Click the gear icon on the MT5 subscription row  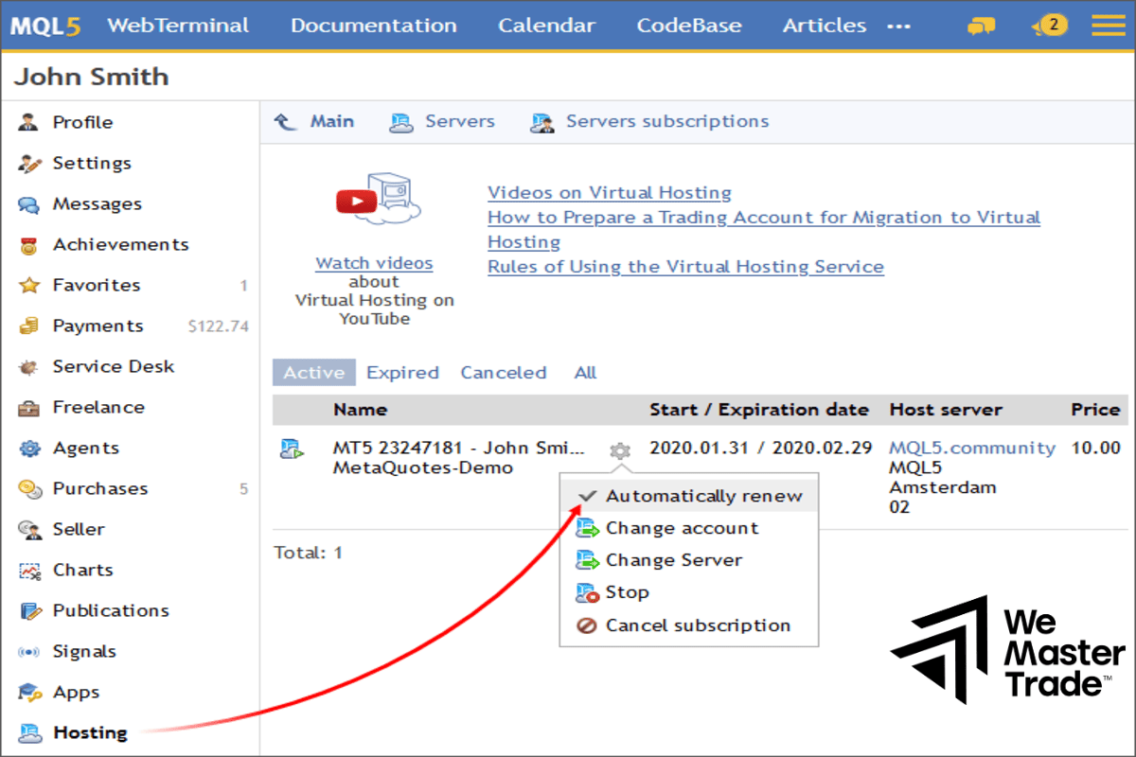[619, 451]
